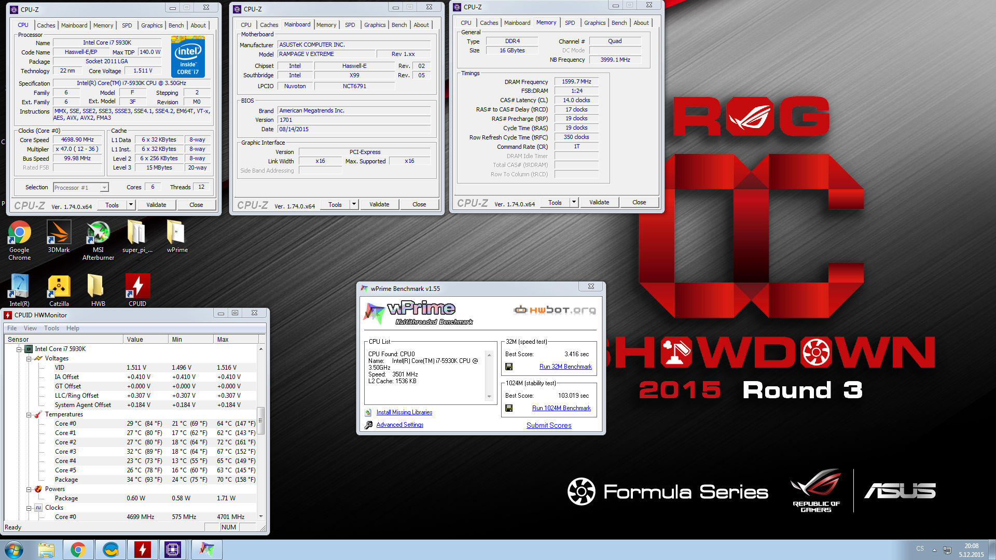Switch to CPU-Z purple chip taskbar icon
Screen dimensions: 996x560
tap(173, 550)
